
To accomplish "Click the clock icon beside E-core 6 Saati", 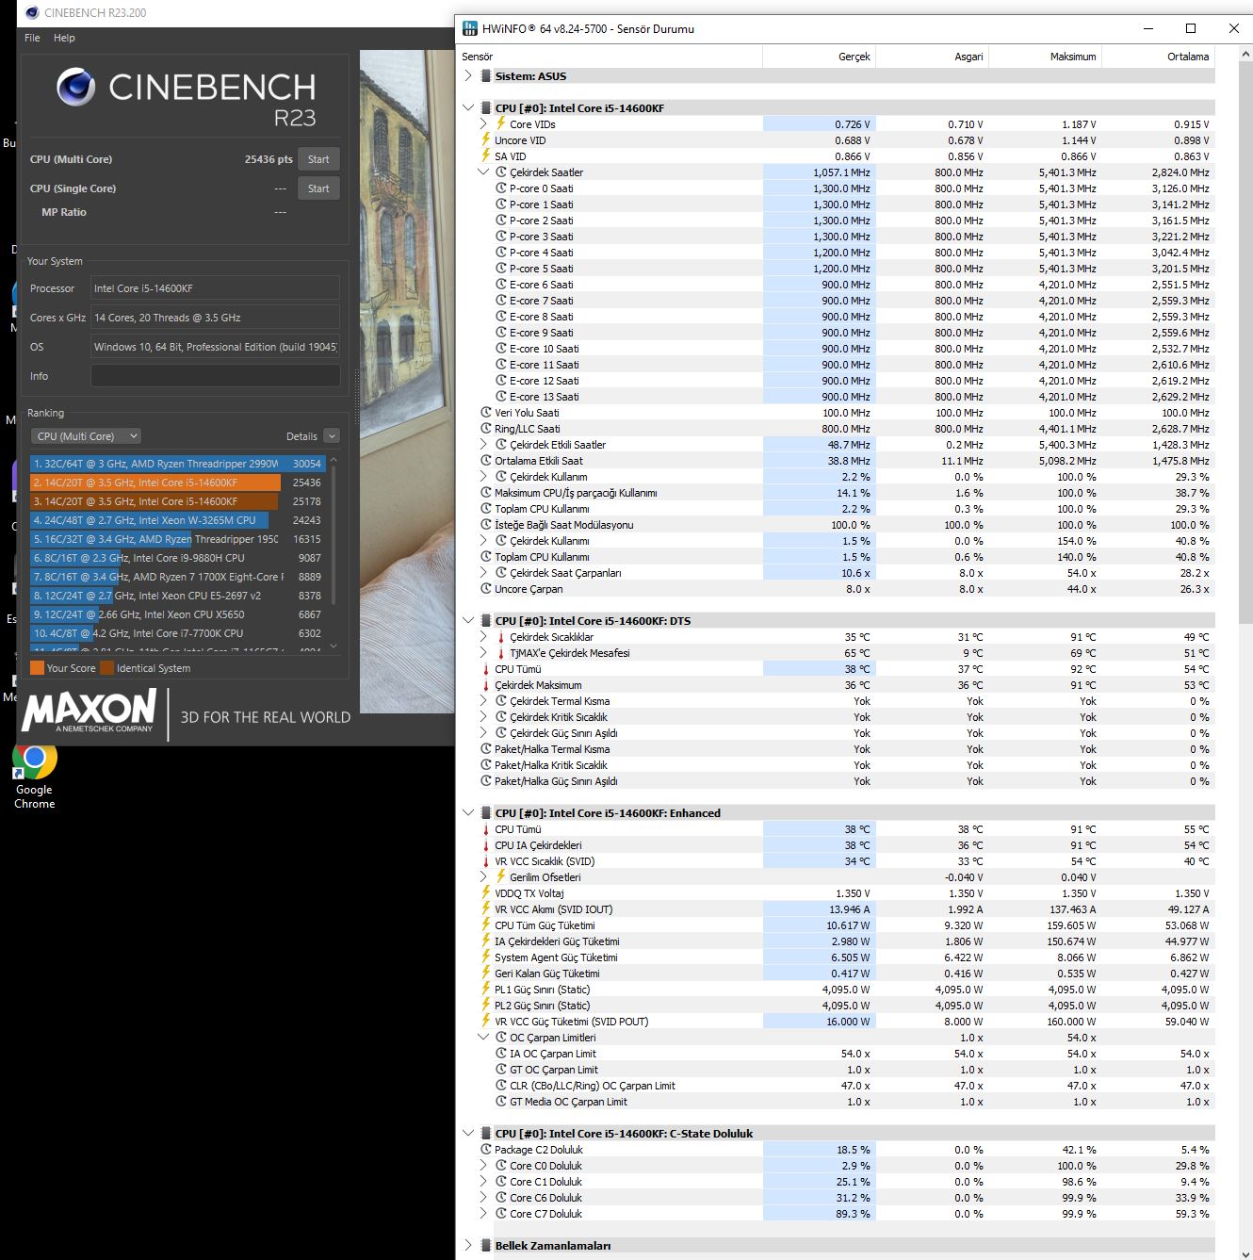I will click(501, 284).
